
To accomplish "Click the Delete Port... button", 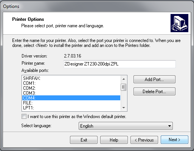I will [x=154, y=92].
